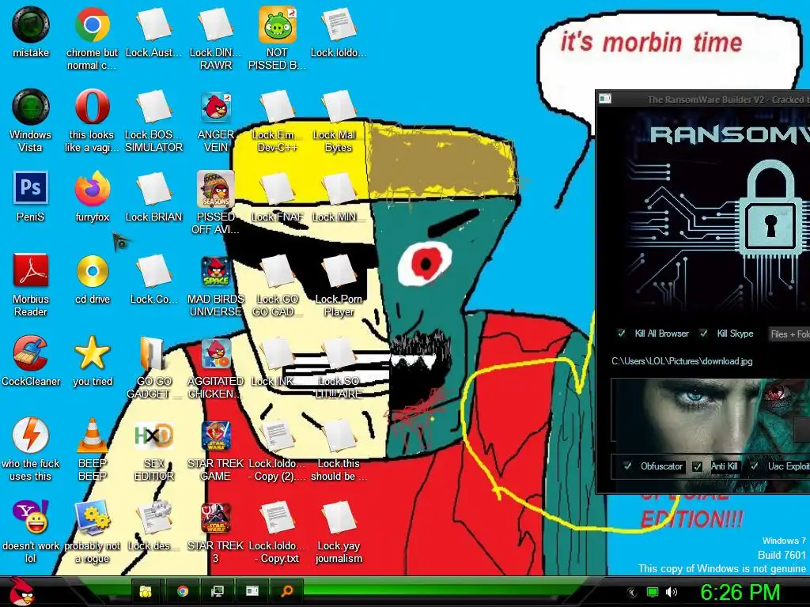Screen dimensions: 810x607
Task: Open the 'Morbius Reader' PDF icon
Action: [x=31, y=270]
